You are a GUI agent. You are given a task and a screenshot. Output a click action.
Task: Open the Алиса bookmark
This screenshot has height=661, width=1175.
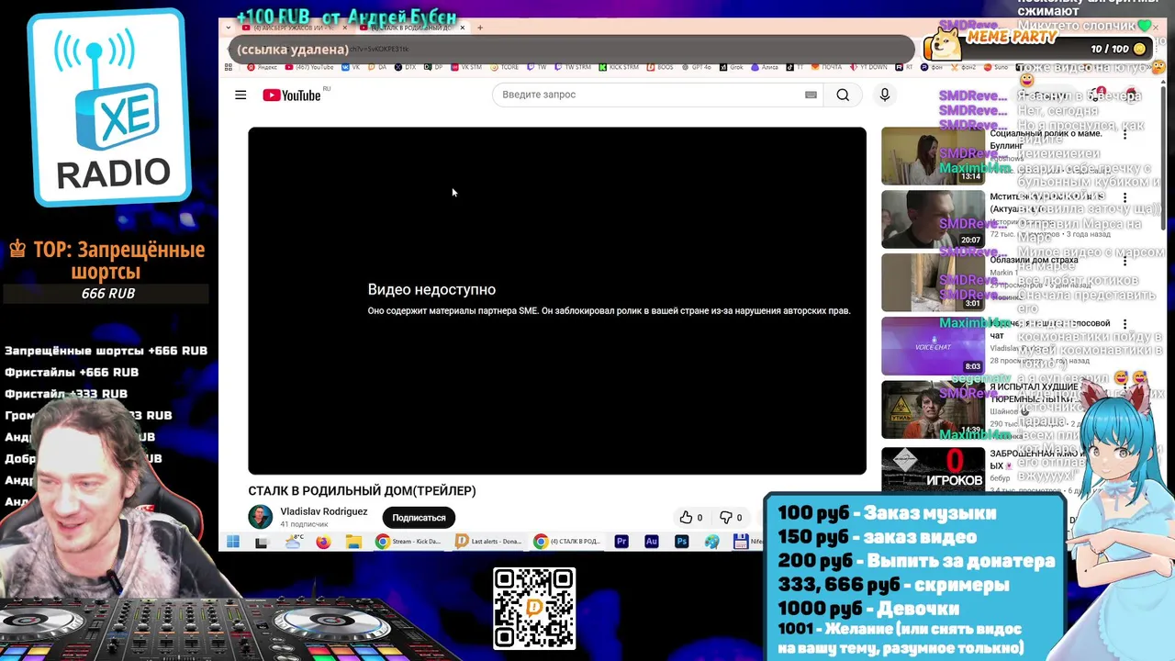tap(765, 67)
